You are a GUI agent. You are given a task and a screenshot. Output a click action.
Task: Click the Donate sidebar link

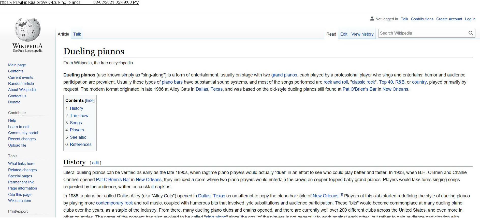point(14,102)
